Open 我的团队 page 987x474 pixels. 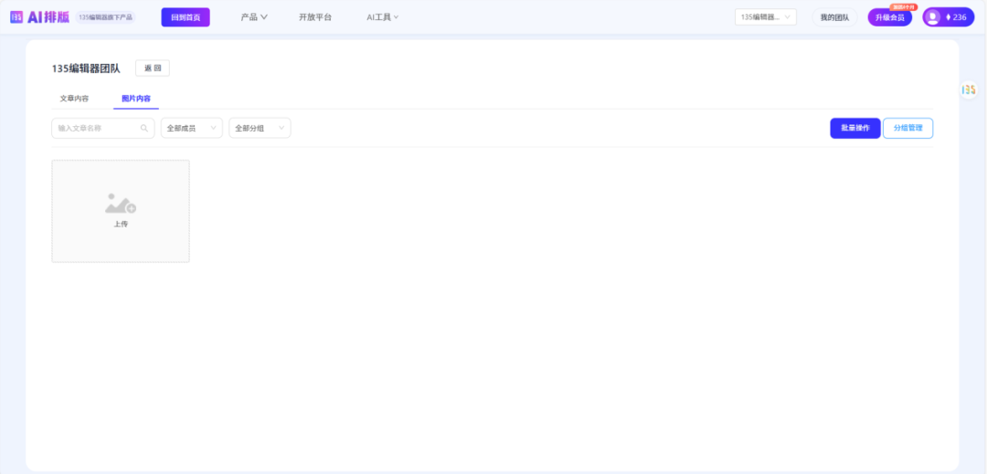click(834, 17)
